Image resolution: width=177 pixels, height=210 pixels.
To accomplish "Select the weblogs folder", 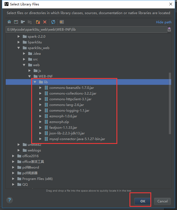I will 34,150.
